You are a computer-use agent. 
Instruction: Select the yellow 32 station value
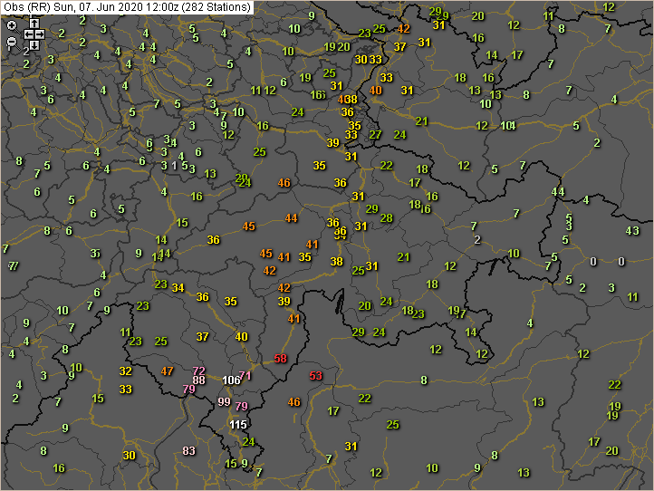tap(126, 371)
